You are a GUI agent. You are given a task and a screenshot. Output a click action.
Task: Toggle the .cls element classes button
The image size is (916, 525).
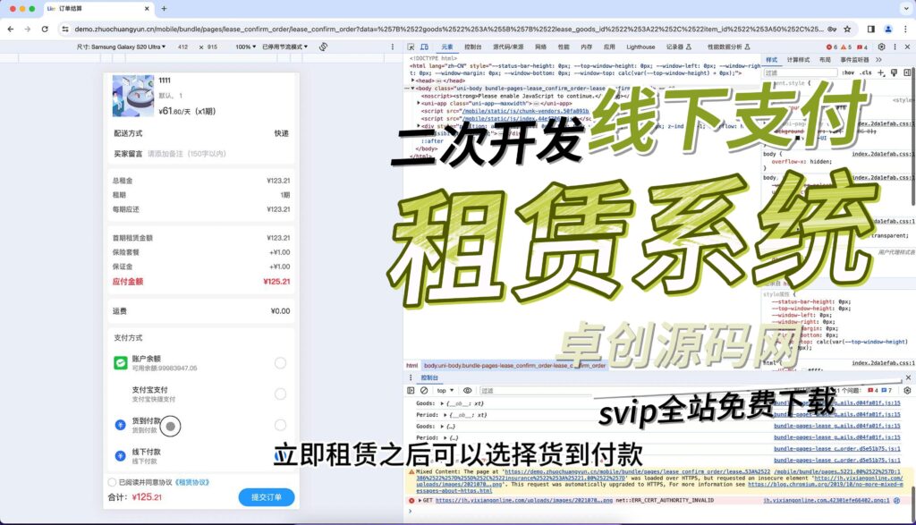(x=866, y=72)
